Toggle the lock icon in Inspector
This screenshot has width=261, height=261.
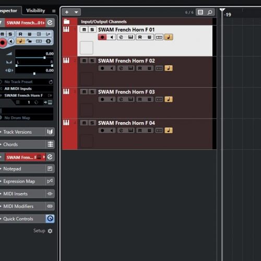click(29, 41)
